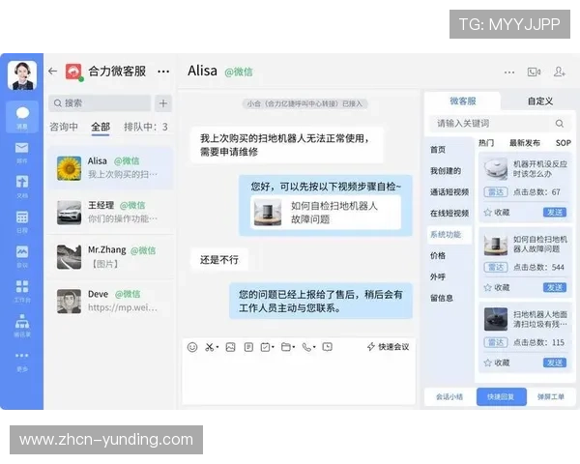
Task: Open the meeting picture icon in sidebar
Action: [x=22, y=251]
